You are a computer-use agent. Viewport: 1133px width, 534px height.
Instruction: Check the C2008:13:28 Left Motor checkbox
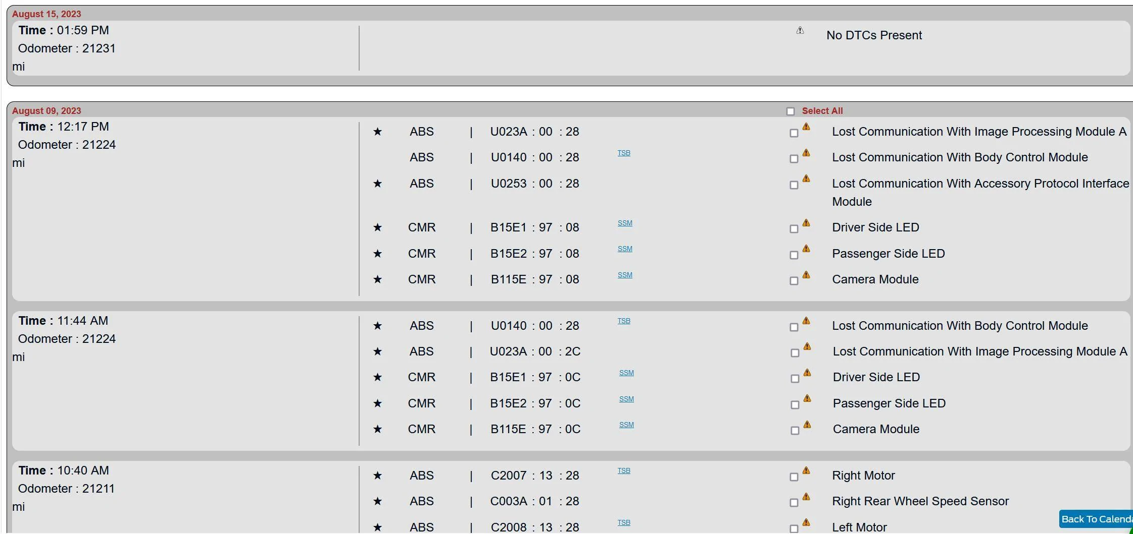click(x=794, y=529)
